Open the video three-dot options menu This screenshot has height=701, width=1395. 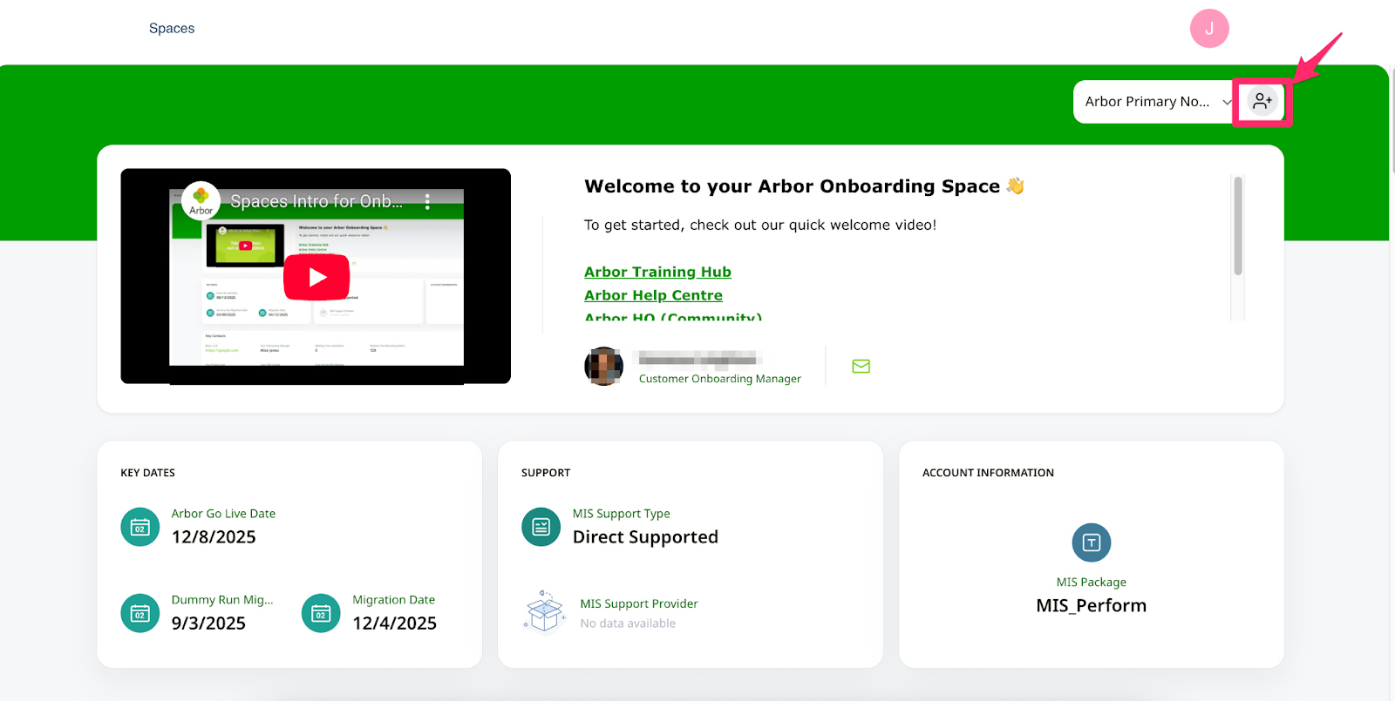427,202
